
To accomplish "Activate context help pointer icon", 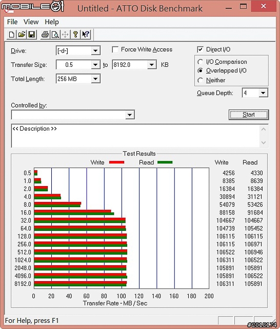I will click(x=85, y=34).
